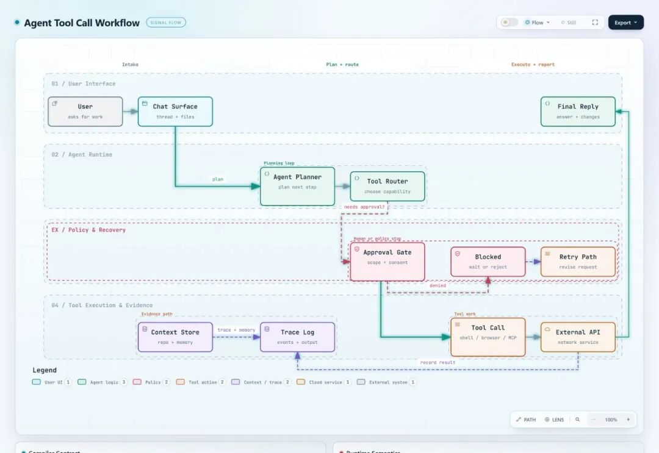Click the 'needs approval?' edge label
The width and height of the screenshot is (659, 453).
pyautogui.click(x=364, y=207)
